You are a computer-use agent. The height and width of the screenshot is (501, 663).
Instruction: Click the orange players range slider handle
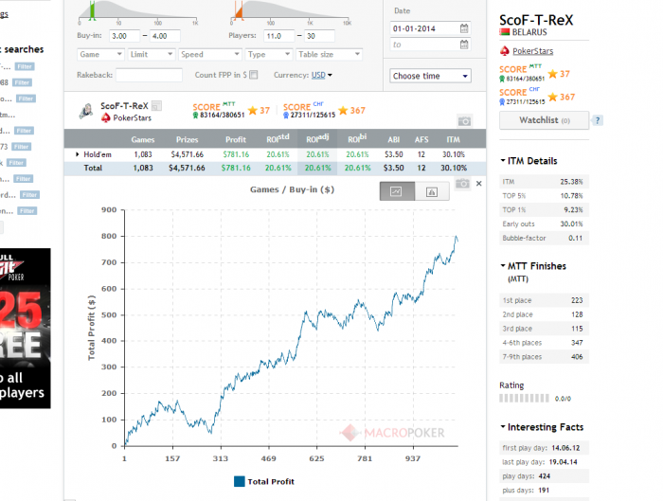(239, 11)
